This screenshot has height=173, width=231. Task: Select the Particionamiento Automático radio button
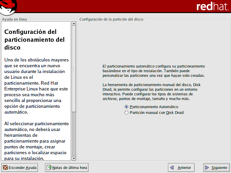click(x=126, y=107)
